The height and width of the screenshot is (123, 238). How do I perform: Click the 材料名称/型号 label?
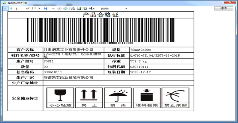[x=25, y=56]
